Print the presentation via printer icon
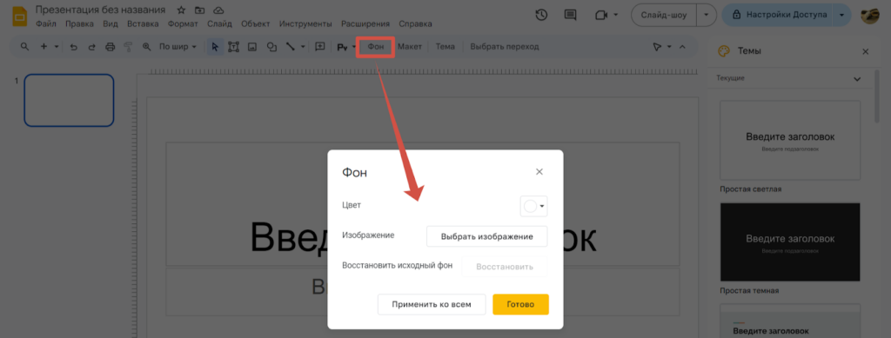This screenshot has height=338, width=891. tap(111, 47)
